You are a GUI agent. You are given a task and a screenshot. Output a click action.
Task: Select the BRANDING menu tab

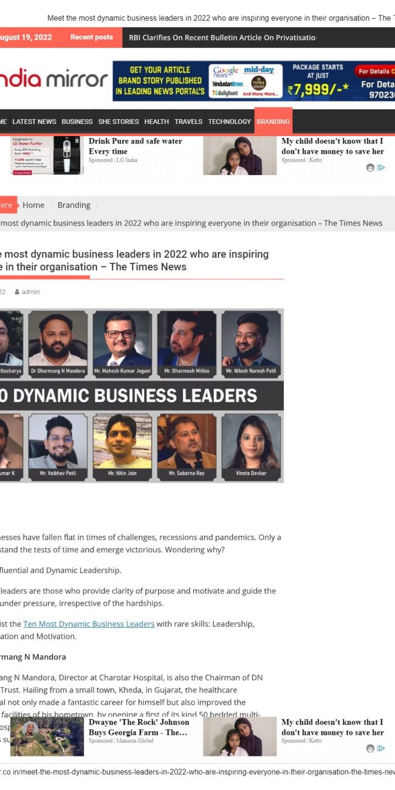273,121
